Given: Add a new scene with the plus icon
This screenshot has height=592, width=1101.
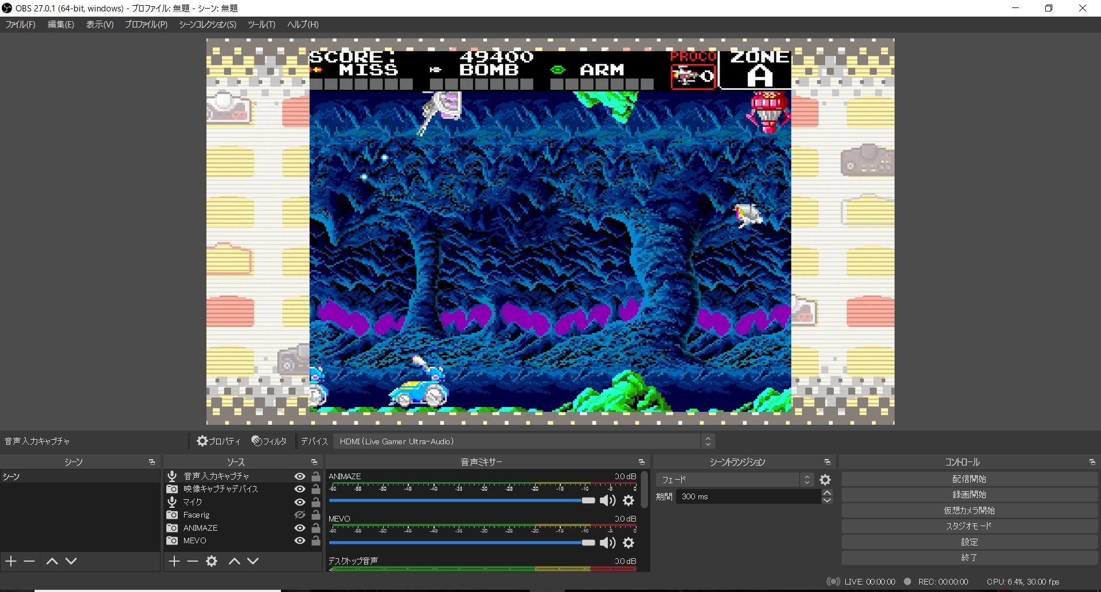Looking at the screenshot, I should (11, 561).
